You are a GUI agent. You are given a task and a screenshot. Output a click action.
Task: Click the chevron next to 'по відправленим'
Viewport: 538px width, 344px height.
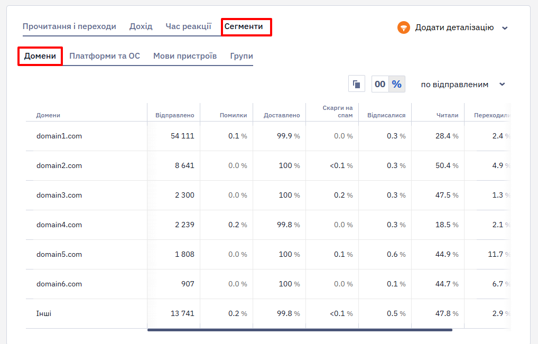[502, 85]
